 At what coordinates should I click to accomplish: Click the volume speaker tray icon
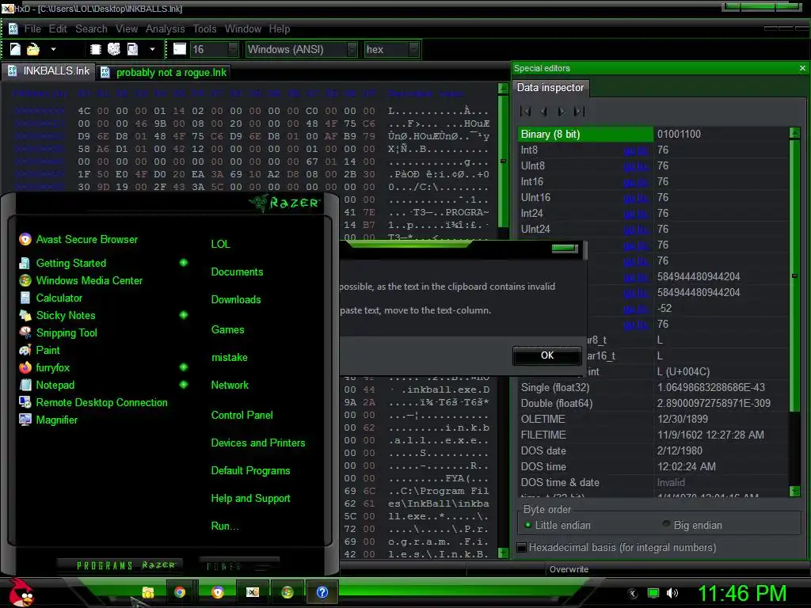[x=672, y=593]
